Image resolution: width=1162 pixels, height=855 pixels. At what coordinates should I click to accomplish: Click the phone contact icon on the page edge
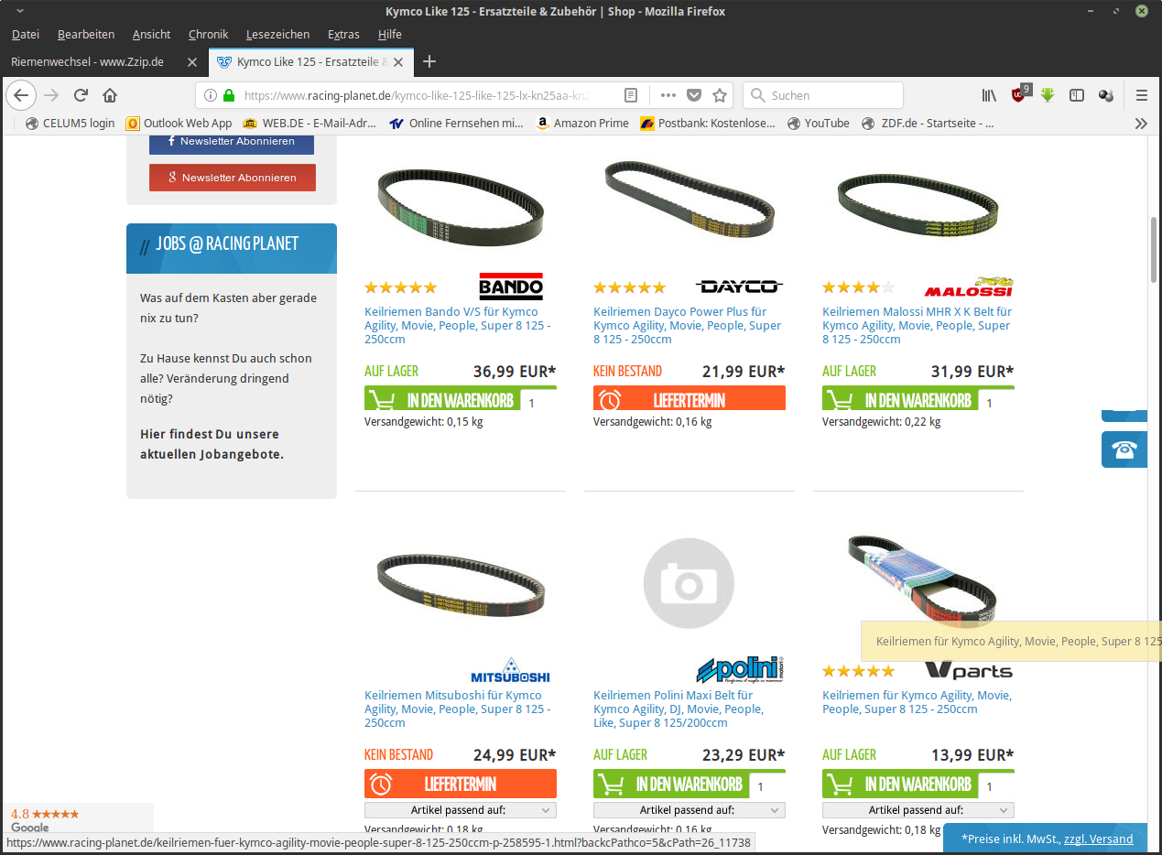1124,449
